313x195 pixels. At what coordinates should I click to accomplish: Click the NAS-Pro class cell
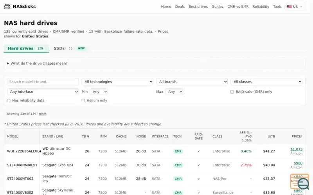pyautogui.click(x=219, y=179)
